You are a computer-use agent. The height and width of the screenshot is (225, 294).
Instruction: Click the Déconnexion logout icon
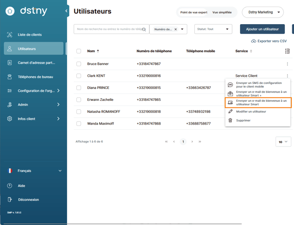tap(10, 200)
